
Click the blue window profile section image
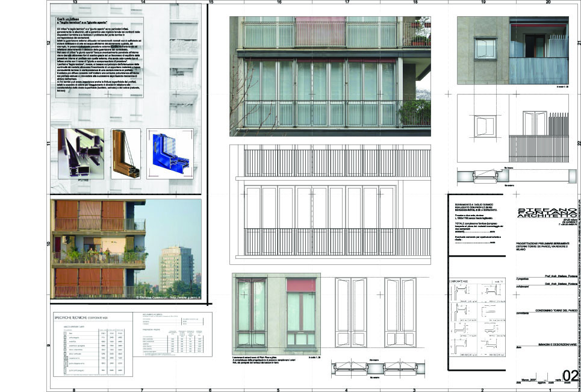point(169,153)
